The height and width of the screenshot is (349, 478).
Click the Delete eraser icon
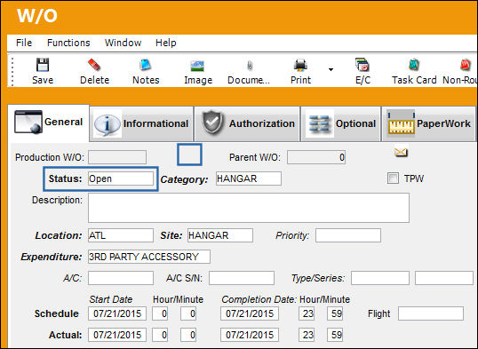coord(94,65)
